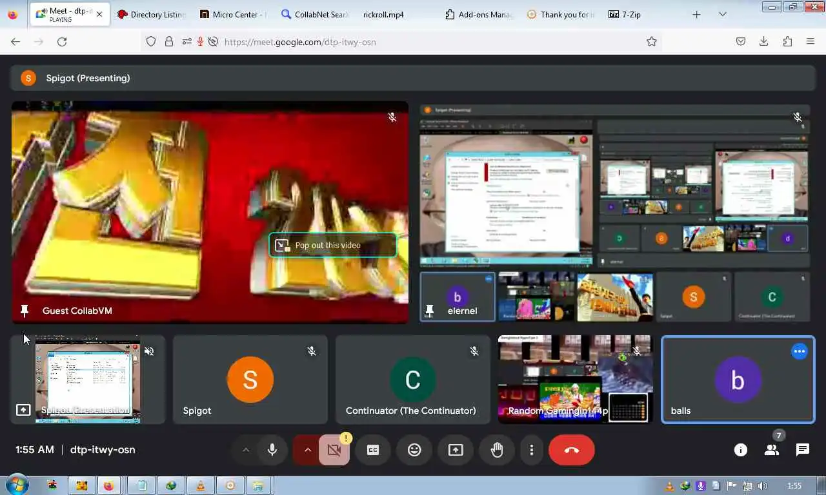Click Pop out this video tooltip button
This screenshot has width=826, height=495.
coord(333,245)
